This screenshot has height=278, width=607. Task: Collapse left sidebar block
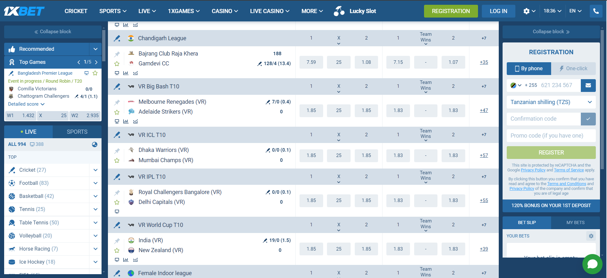[x=53, y=32]
